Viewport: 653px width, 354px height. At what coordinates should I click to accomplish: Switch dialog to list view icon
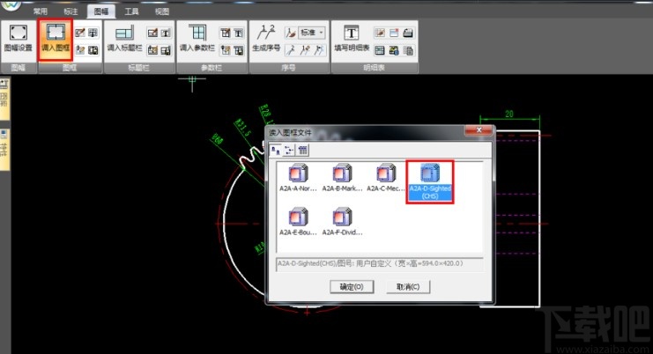pyautogui.click(x=289, y=151)
